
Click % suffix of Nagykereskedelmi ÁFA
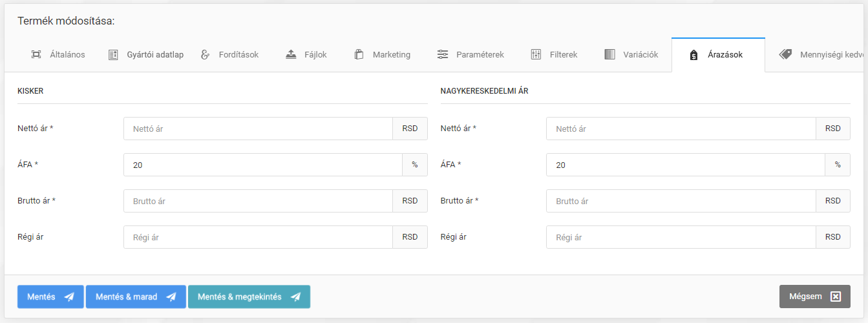[838, 165]
